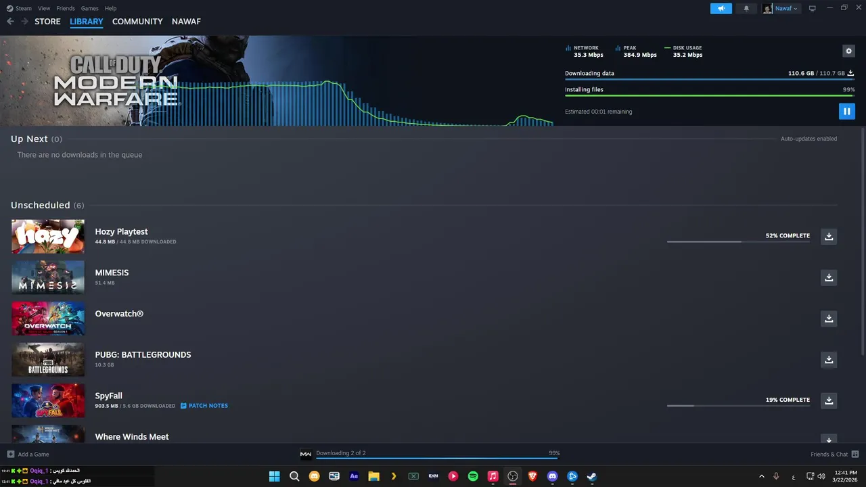Start download for SpyFall
The width and height of the screenshot is (866, 487).
point(829,400)
